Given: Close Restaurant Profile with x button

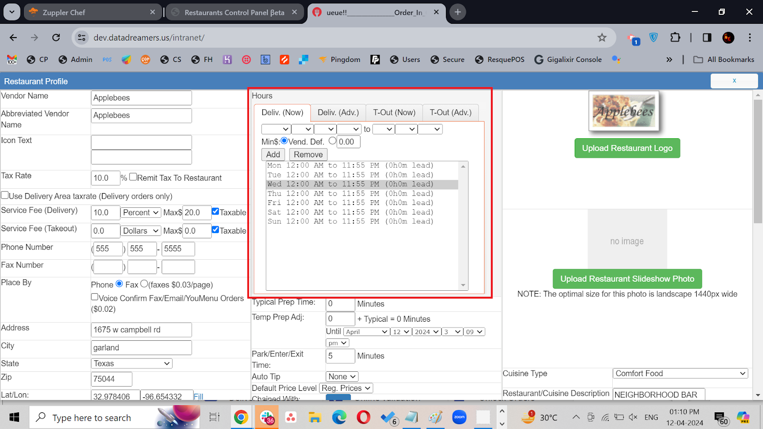Looking at the screenshot, I should (x=734, y=81).
